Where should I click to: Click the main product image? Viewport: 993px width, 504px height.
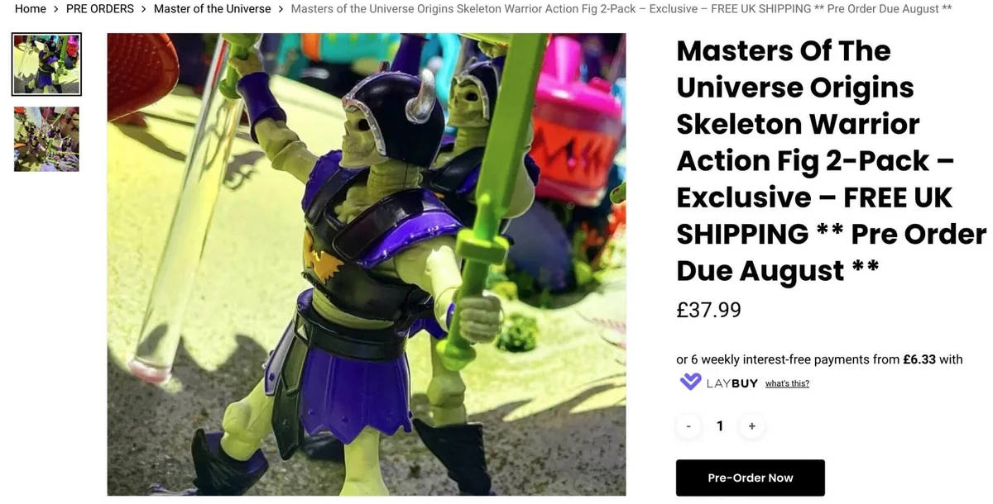(x=367, y=264)
